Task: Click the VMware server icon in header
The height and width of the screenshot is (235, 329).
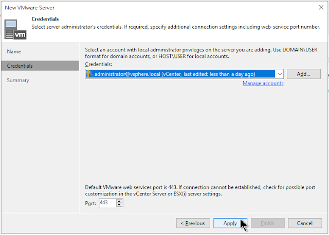Action: point(16,29)
